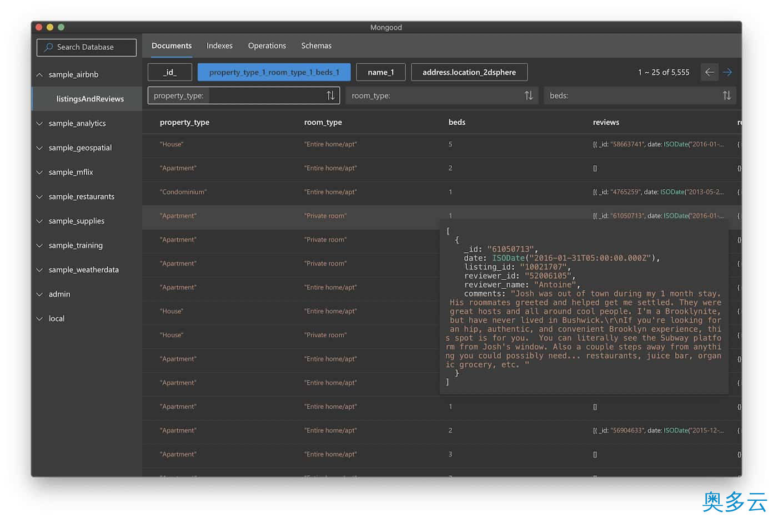Image resolution: width=773 pixels, height=518 pixels.
Task: Switch to the Indexes tab
Action: point(219,46)
